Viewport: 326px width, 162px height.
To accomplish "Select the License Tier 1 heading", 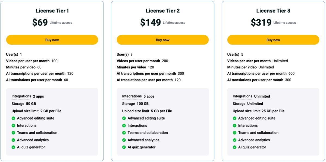I will click(52, 11).
